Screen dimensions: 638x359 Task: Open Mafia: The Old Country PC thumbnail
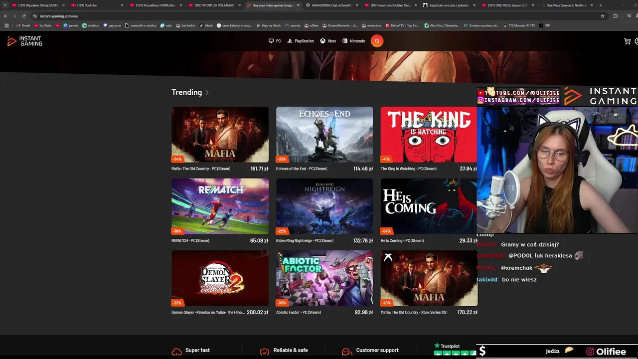click(x=220, y=134)
